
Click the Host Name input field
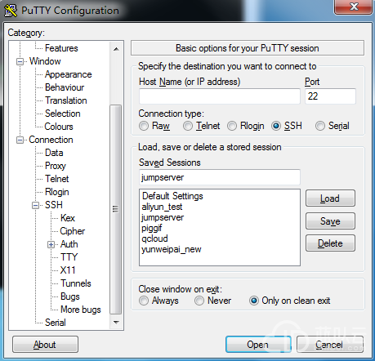[220, 96]
